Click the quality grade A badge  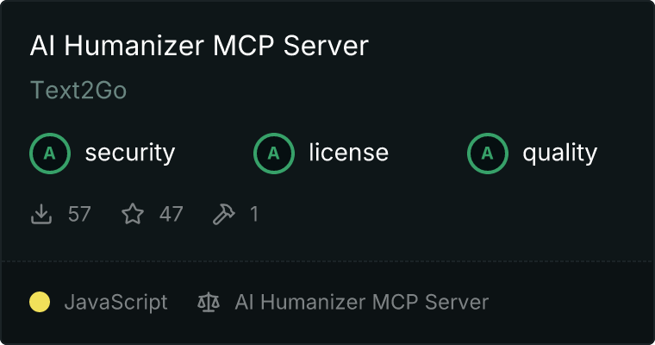click(488, 154)
